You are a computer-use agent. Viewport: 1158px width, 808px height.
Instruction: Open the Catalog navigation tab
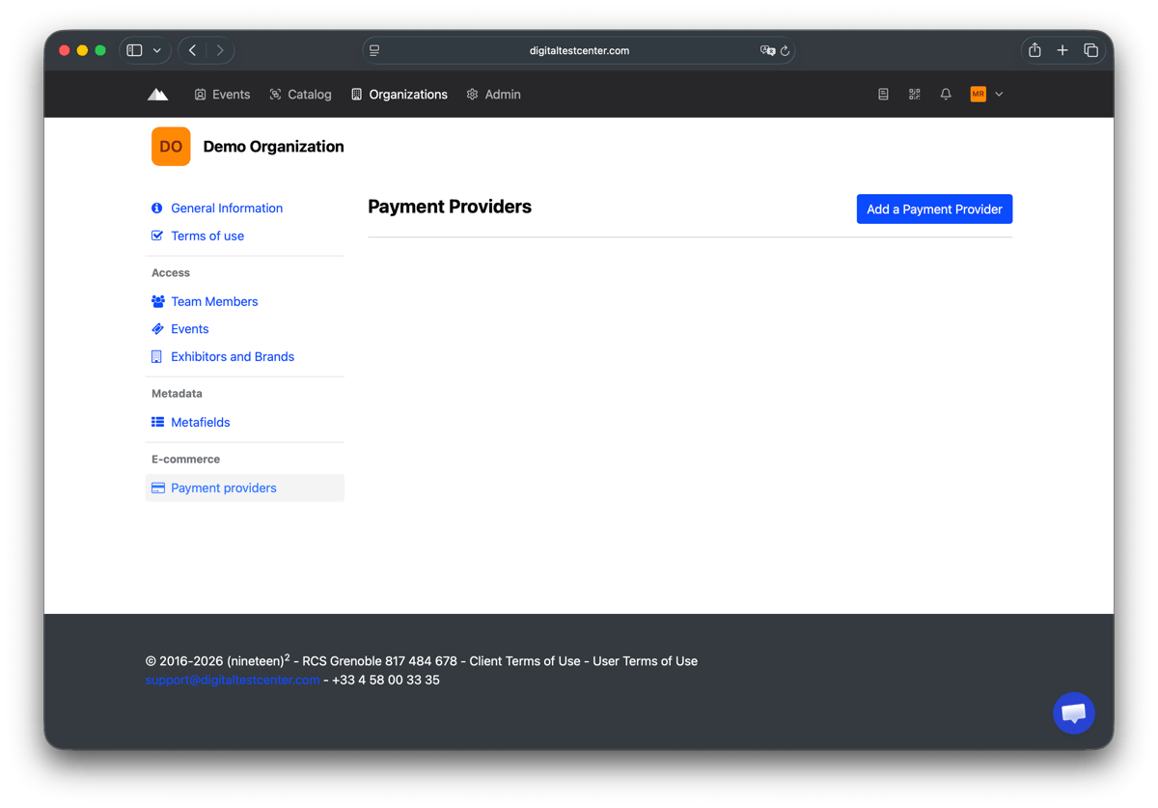coord(300,95)
